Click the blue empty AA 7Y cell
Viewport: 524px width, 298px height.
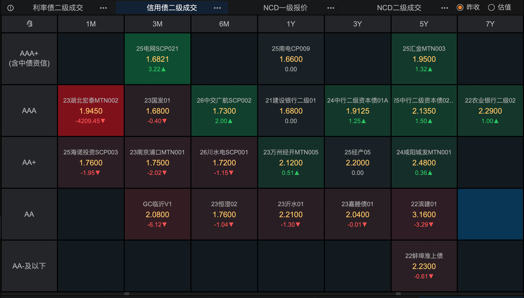coord(490,214)
